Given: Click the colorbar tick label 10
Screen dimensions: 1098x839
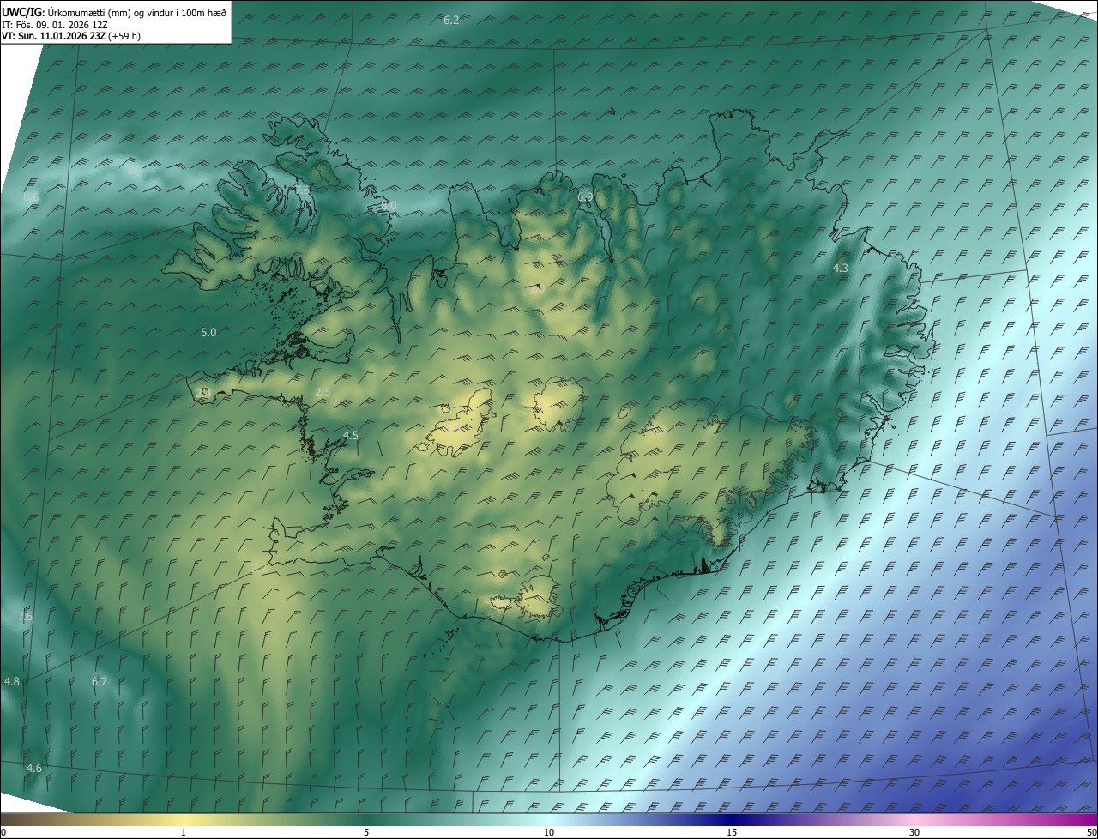Looking at the screenshot, I should click(x=549, y=832).
